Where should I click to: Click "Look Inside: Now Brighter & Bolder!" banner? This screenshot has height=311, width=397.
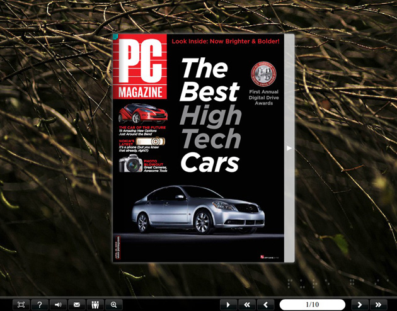[226, 41]
